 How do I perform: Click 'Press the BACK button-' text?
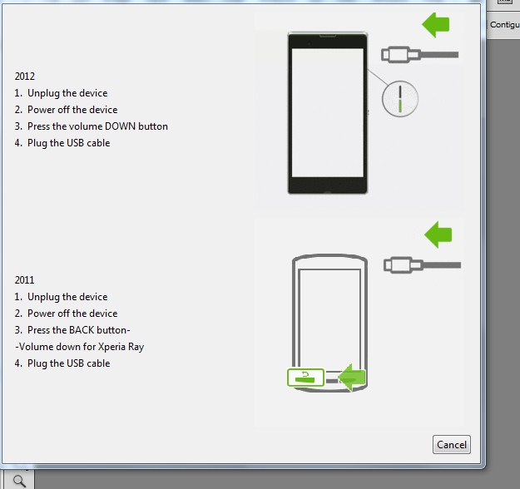tap(79, 330)
